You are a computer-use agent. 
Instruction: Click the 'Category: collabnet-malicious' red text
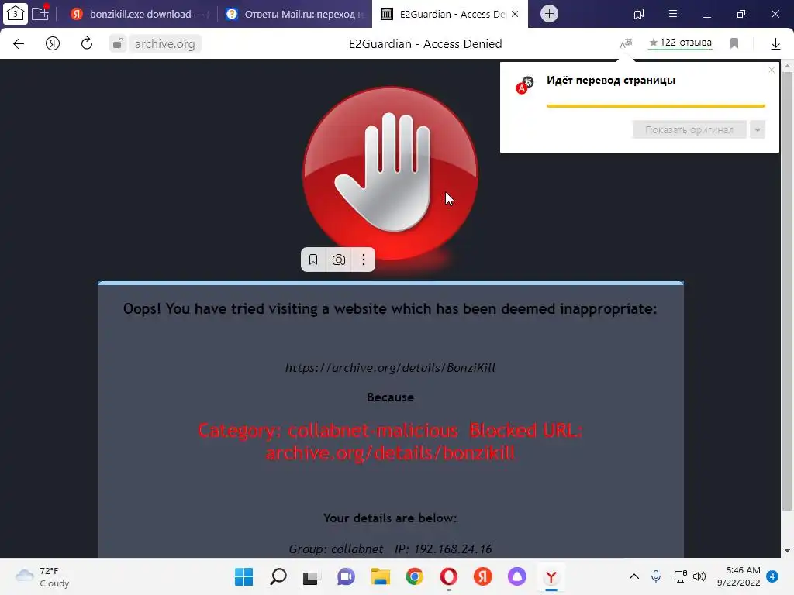point(328,430)
